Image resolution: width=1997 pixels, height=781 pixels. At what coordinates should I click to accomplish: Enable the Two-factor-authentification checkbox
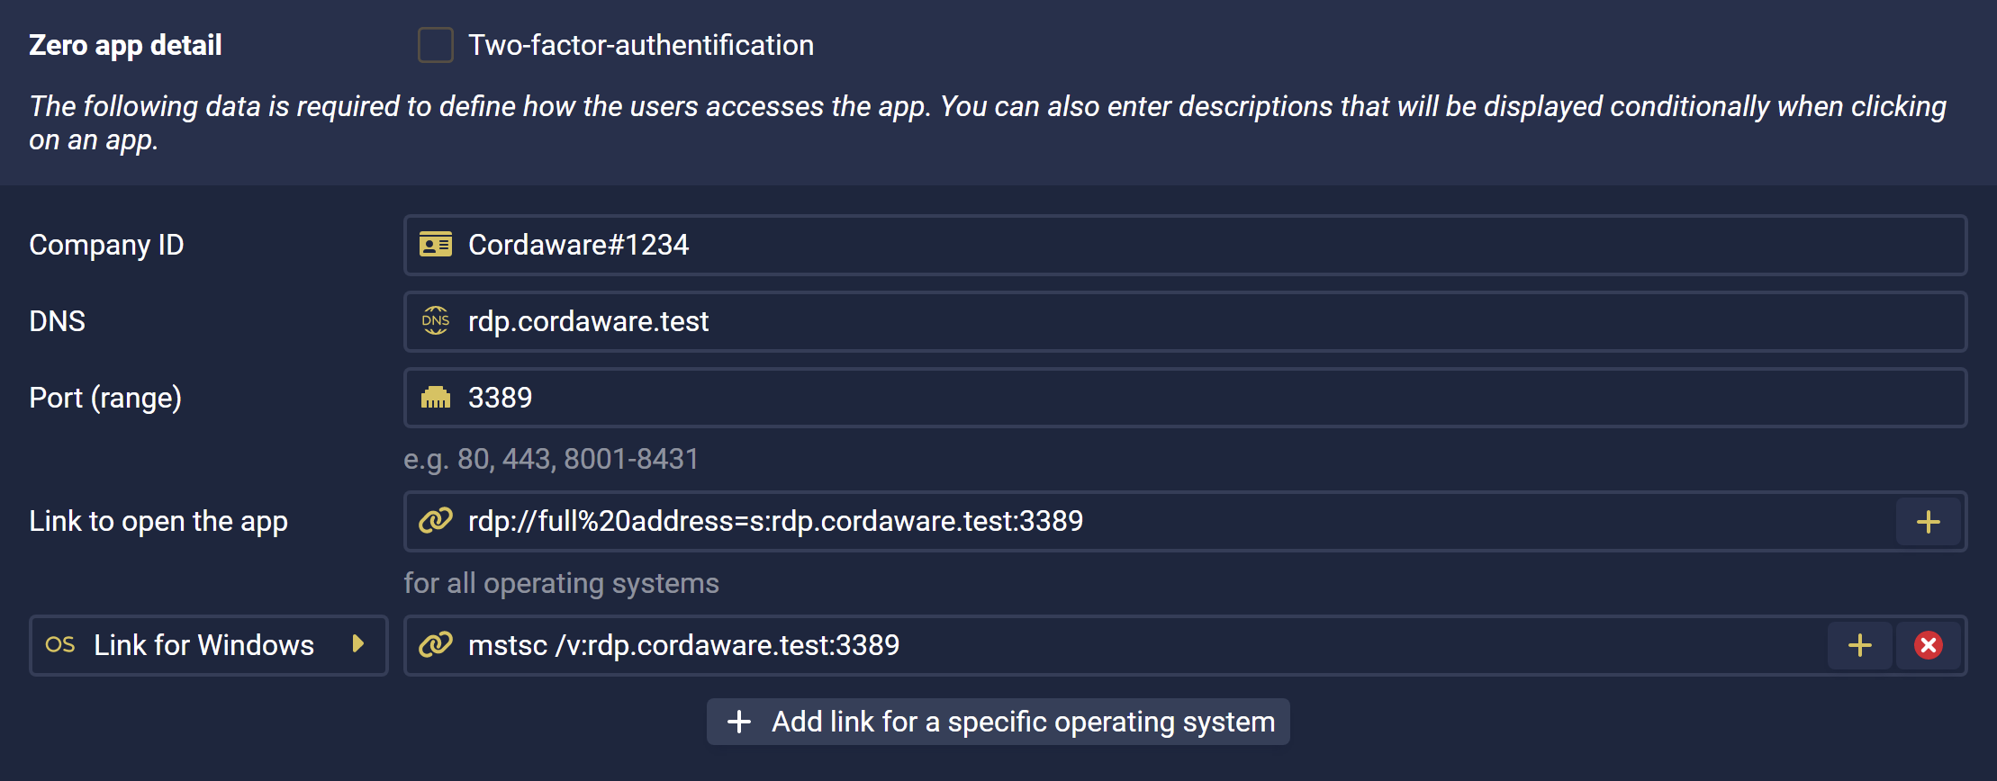[435, 45]
